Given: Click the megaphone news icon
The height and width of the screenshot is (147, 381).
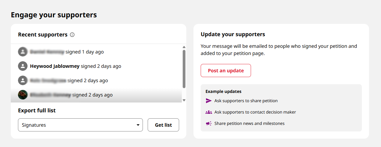Looking at the screenshot, I should tap(209, 123).
